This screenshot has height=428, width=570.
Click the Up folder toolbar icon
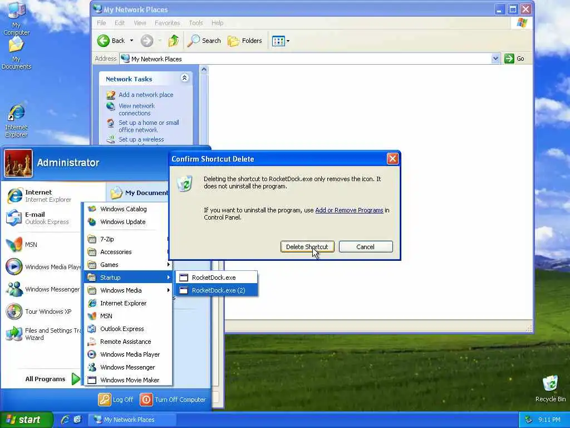pyautogui.click(x=174, y=41)
